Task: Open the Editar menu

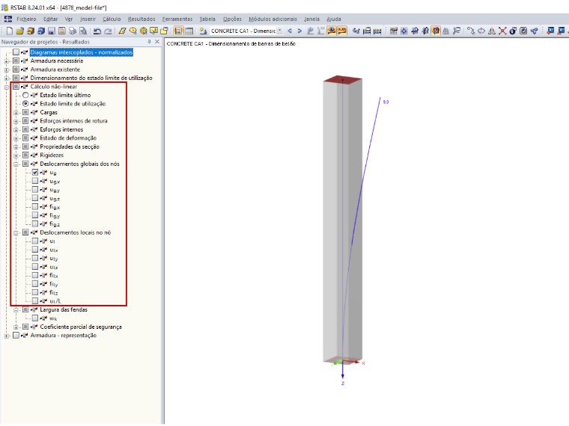Action: [x=50, y=19]
